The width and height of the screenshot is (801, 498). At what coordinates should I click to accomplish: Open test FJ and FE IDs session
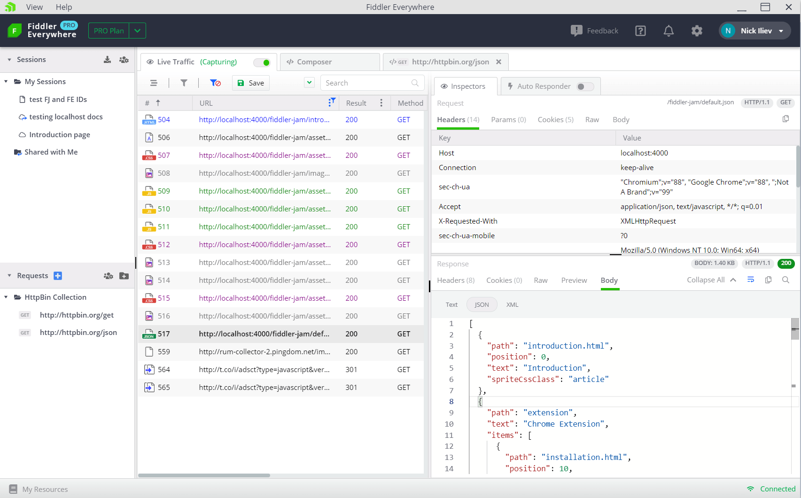click(58, 99)
